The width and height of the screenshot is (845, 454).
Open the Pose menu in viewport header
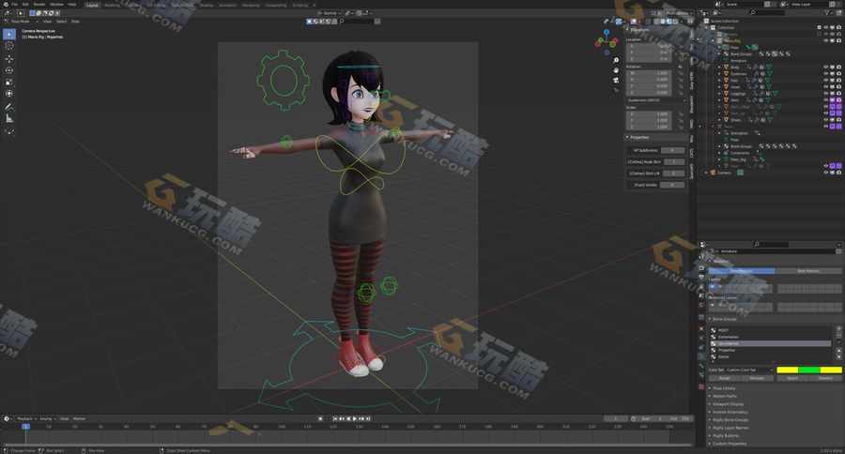click(75, 22)
